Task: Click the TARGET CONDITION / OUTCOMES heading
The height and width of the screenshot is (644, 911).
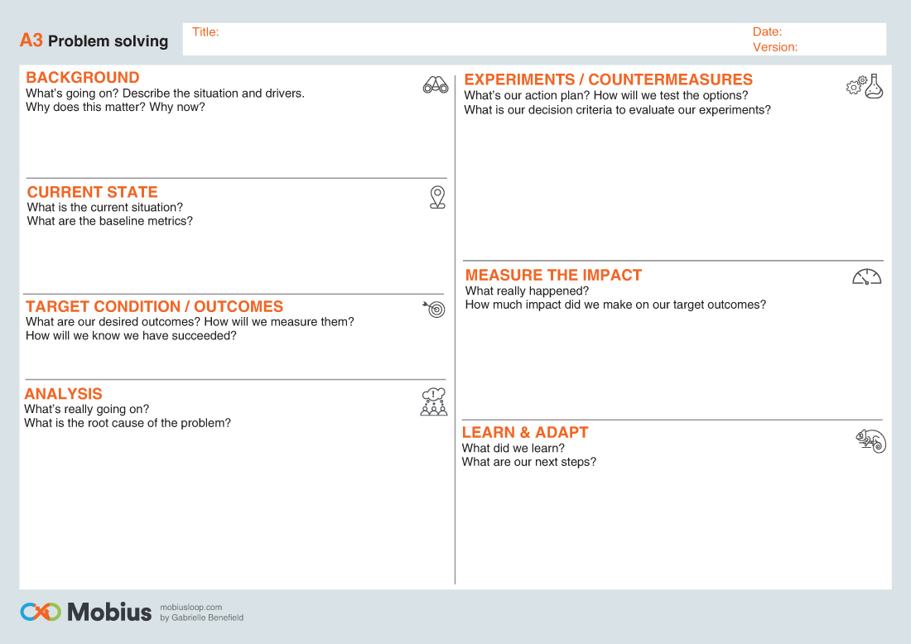Action: 155,306
